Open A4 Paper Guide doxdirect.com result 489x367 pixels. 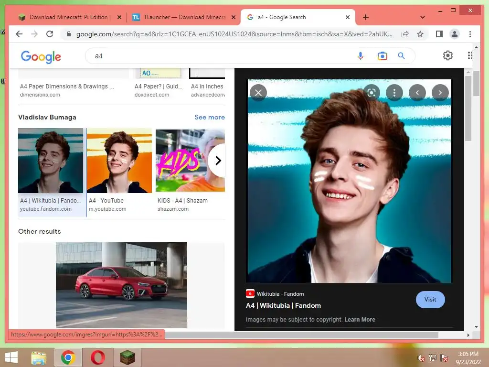click(158, 86)
